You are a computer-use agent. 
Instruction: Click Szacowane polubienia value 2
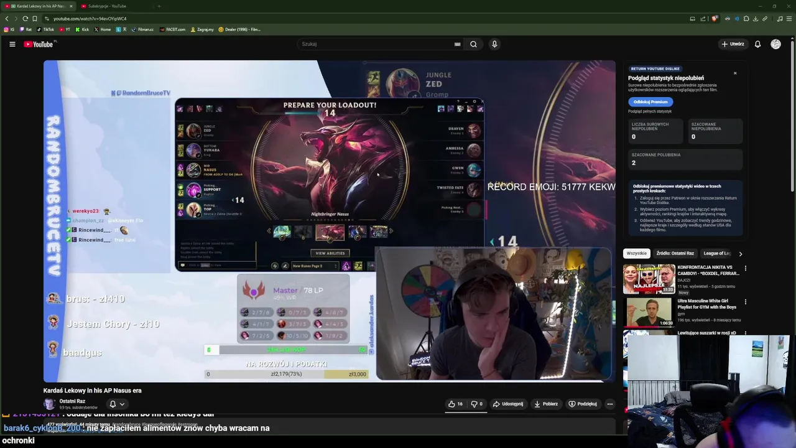point(634,163)
